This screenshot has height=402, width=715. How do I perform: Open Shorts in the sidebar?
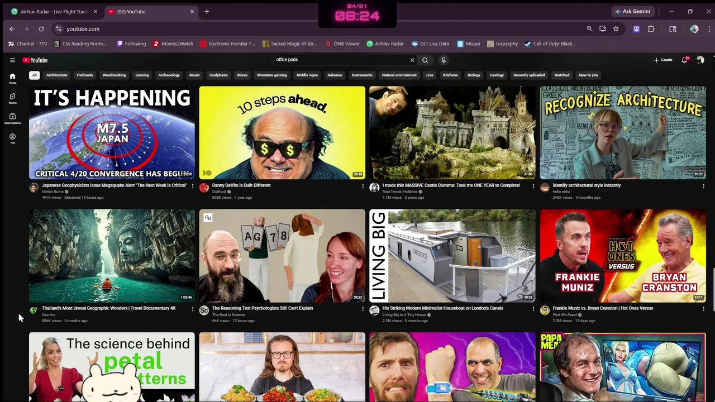coord(12,98)
